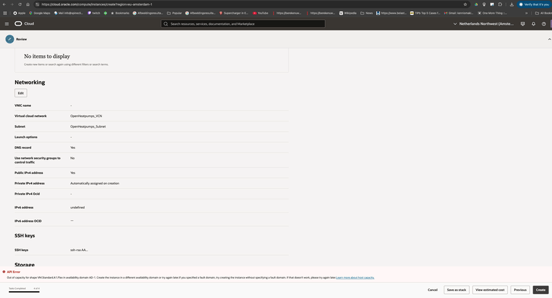Go back with the browser back arrow
Viewport: 552px width, 298px height.
(x=4, y=4)
